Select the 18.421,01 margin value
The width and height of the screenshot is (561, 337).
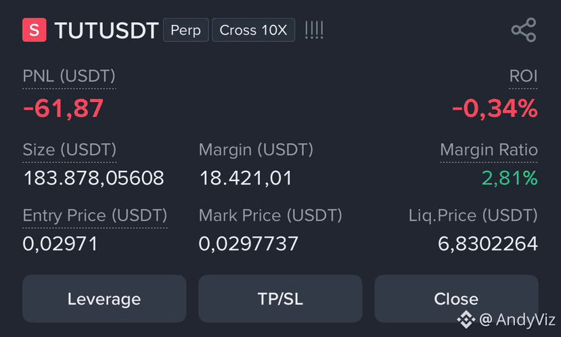point(246,178)
